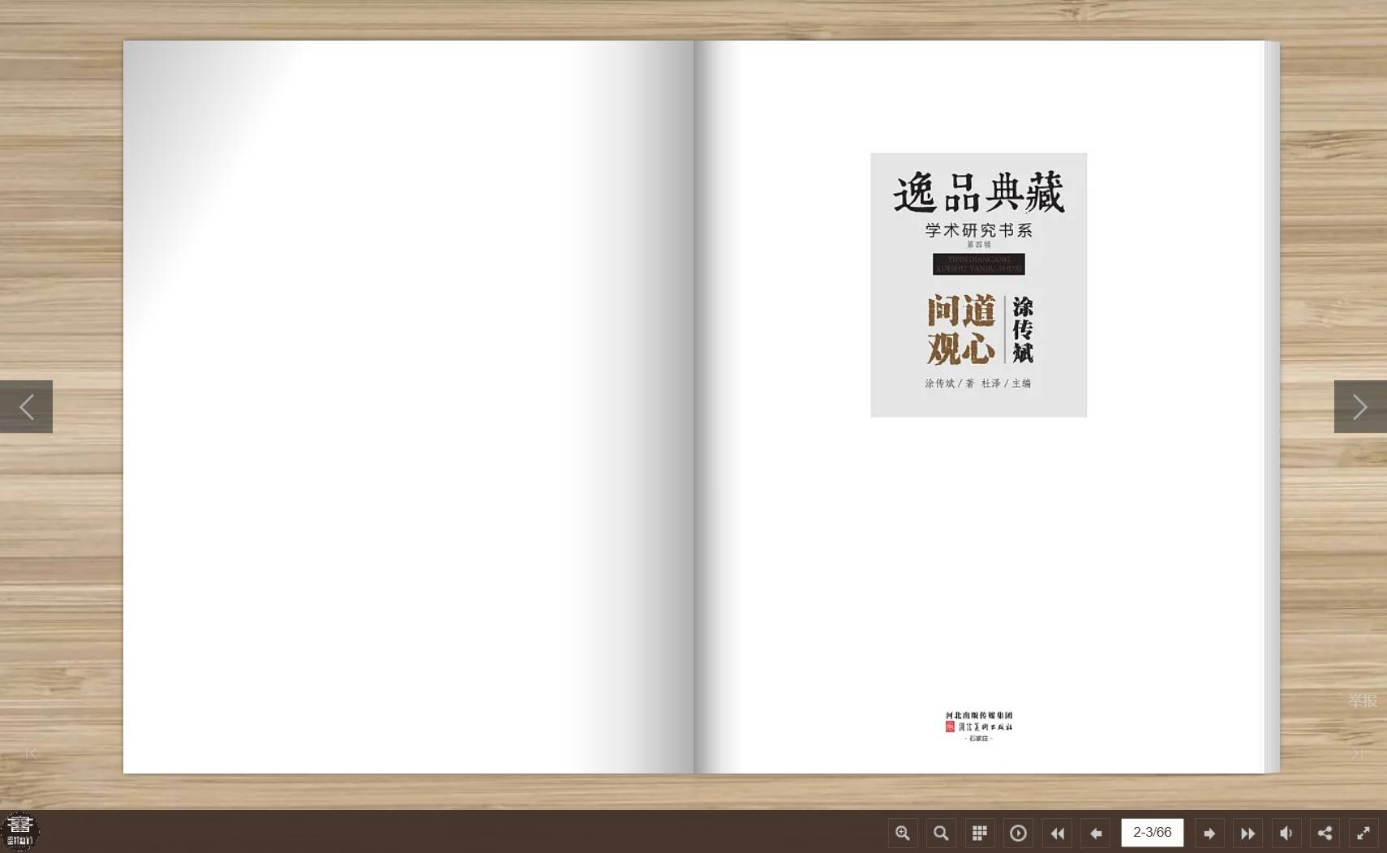This screenshot has width=1387, height=853.
Task: Flip to next spread with right side chevron
Action: click(x=1360, y=406)
